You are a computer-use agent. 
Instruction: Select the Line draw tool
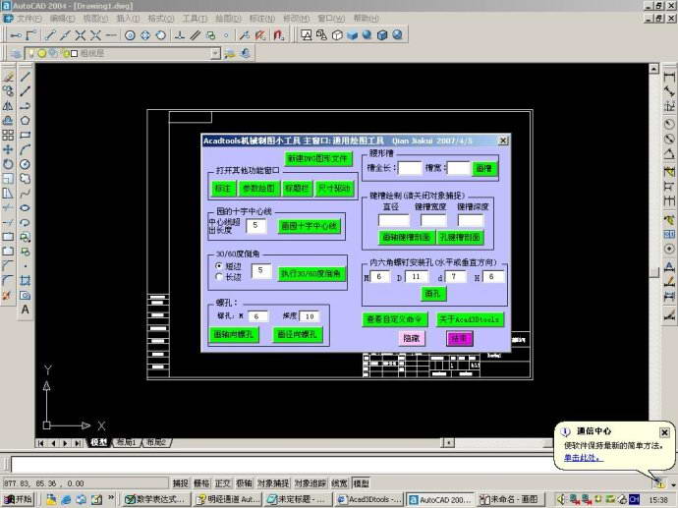26,77
